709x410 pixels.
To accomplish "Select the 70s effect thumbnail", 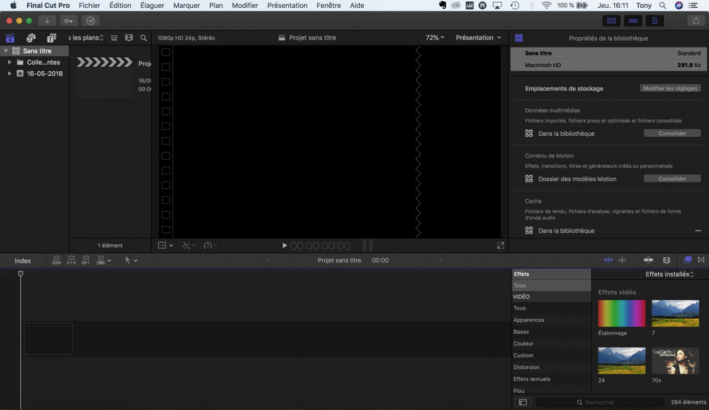I will (675, 361).
